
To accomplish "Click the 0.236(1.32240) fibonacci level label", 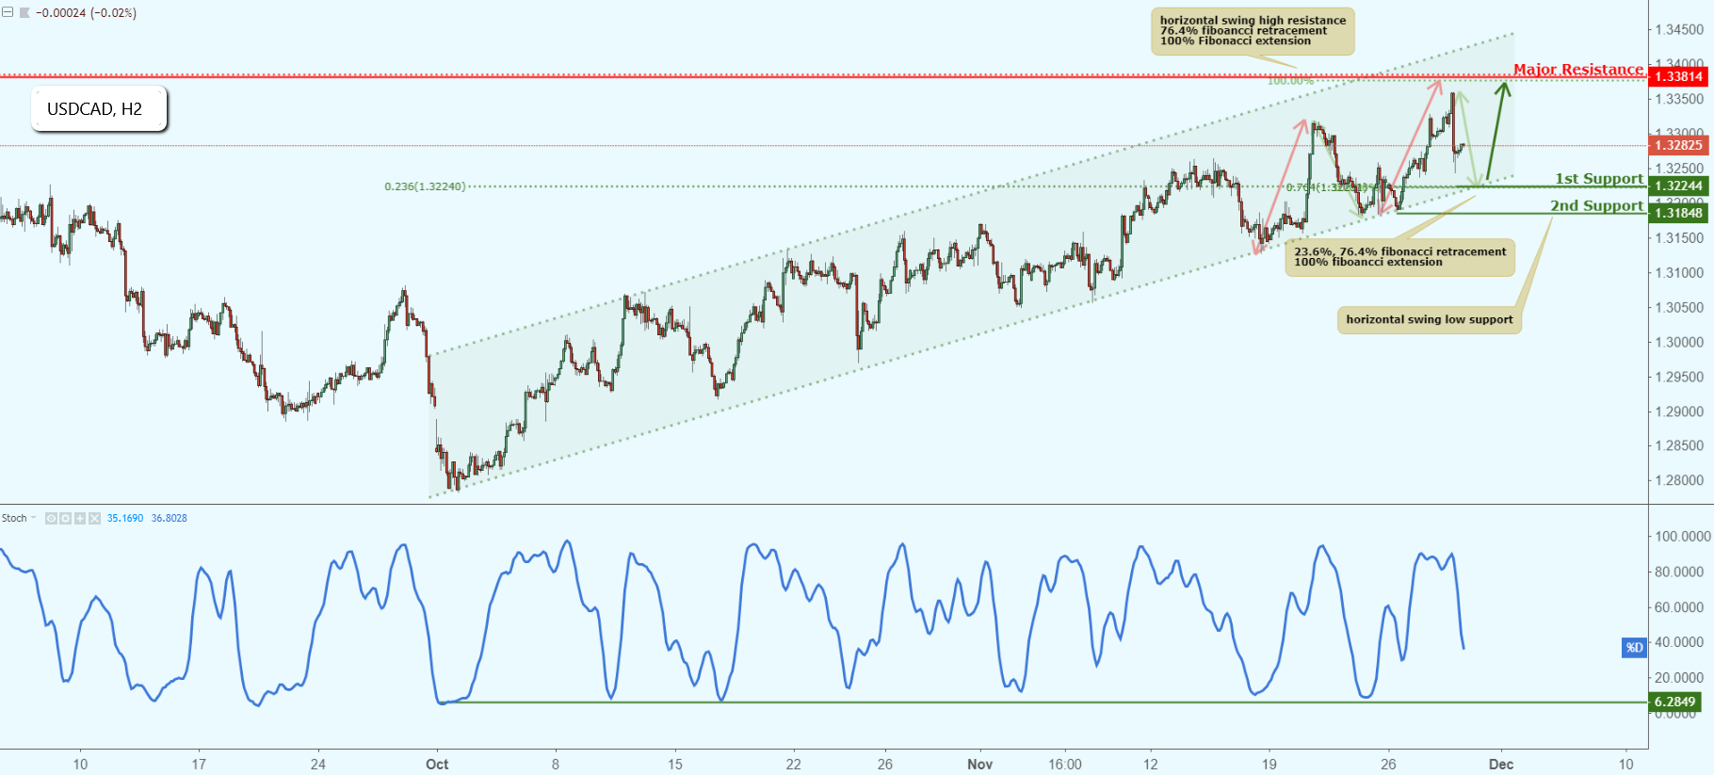I will pyautogui.click(x=425, y=186).
